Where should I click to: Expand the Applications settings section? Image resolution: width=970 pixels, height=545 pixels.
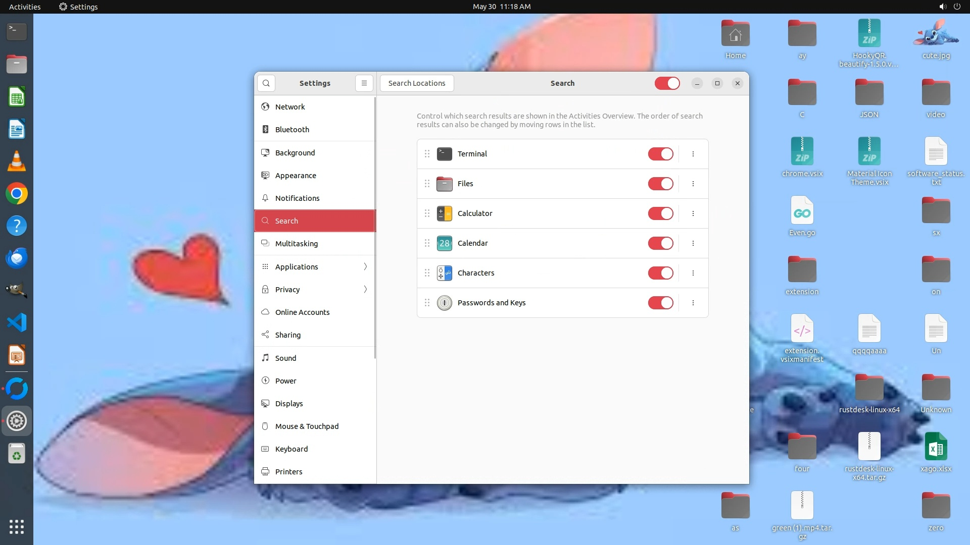pos(315,267)
